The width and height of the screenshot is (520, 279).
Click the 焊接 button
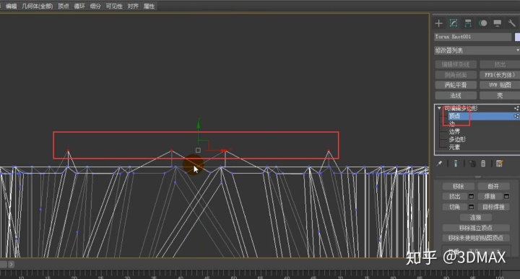point(490,197)
